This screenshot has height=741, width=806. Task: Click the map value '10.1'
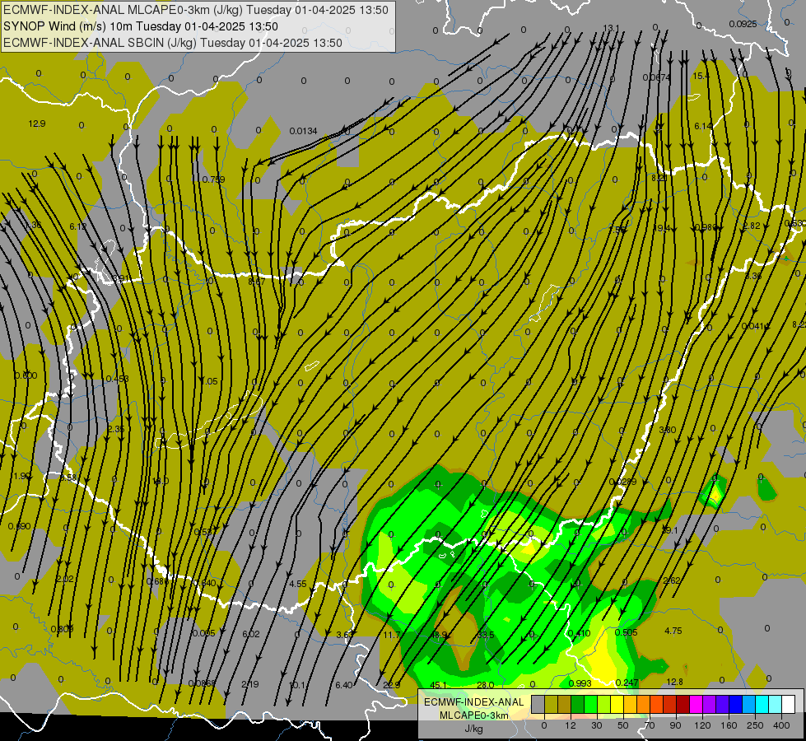coord(297,685)
